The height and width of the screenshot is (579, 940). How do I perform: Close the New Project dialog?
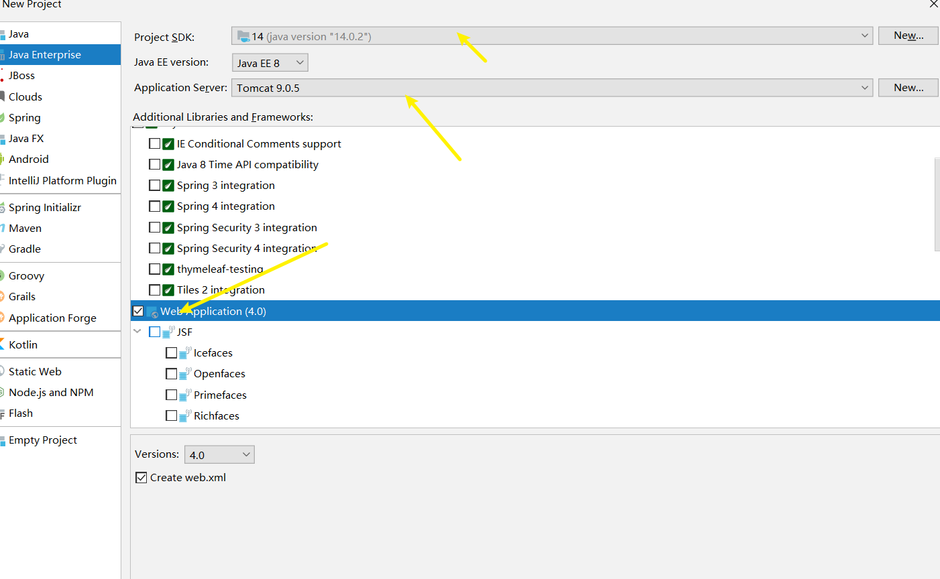933,4
